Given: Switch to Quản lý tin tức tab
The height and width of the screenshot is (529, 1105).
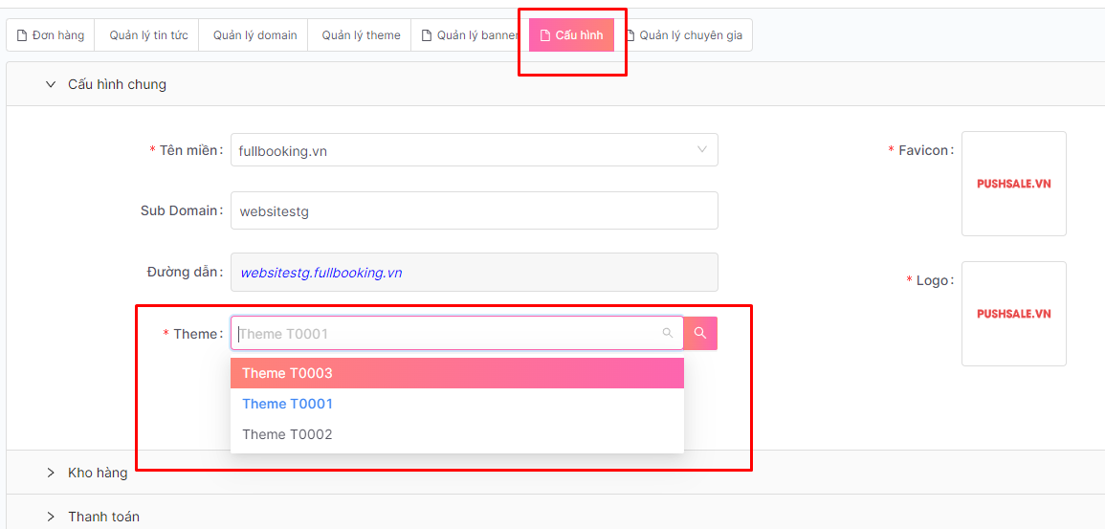Looking at the screenshot, I should [148, 35].
